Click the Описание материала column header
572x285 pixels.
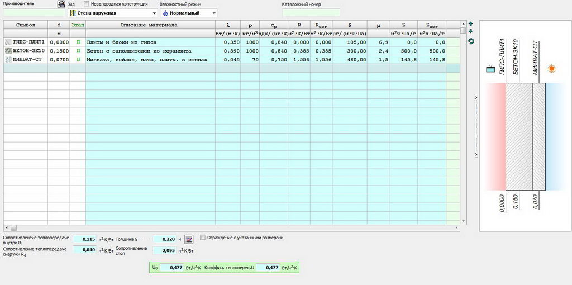[149, 25]
